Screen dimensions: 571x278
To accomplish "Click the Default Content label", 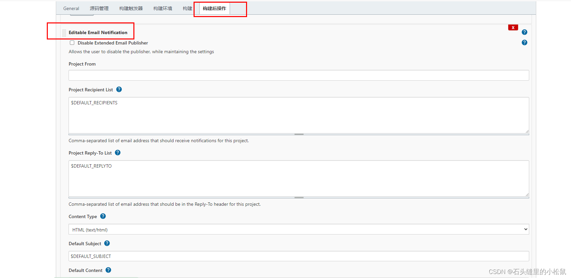I will (x=86, y=270).
